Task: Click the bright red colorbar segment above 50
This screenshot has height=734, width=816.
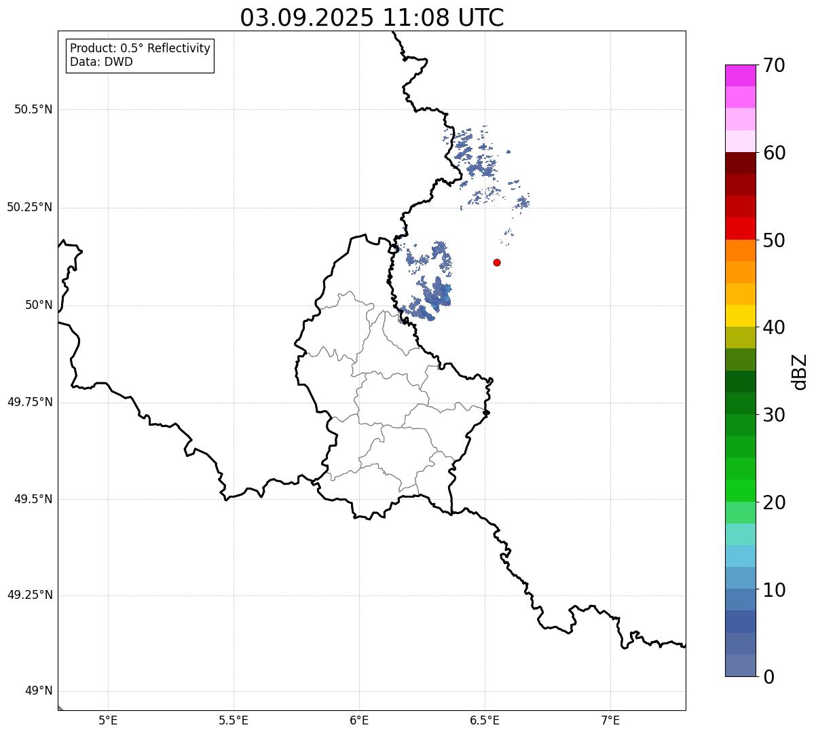Action: pos(740,228)
